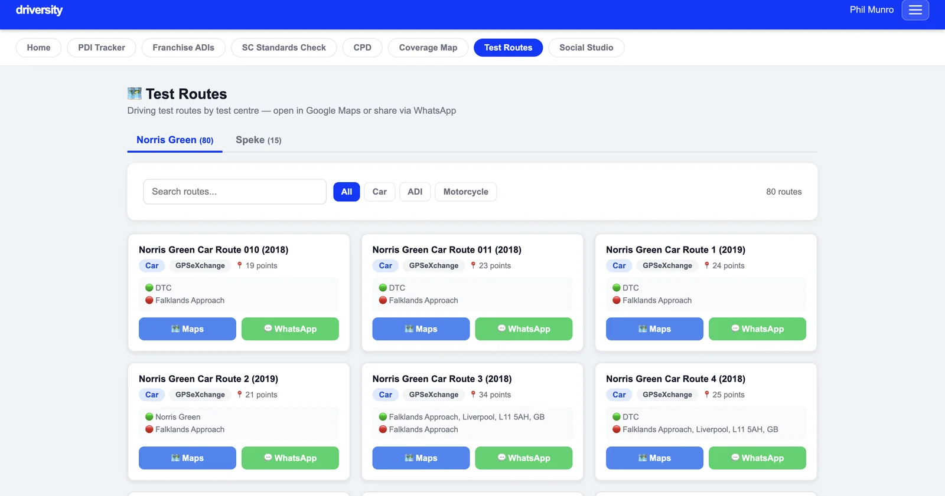Viewport: 945px width, 496px height.
Task: Open Maps for Car Route 1 (2019)
Action: pos(654,329)
